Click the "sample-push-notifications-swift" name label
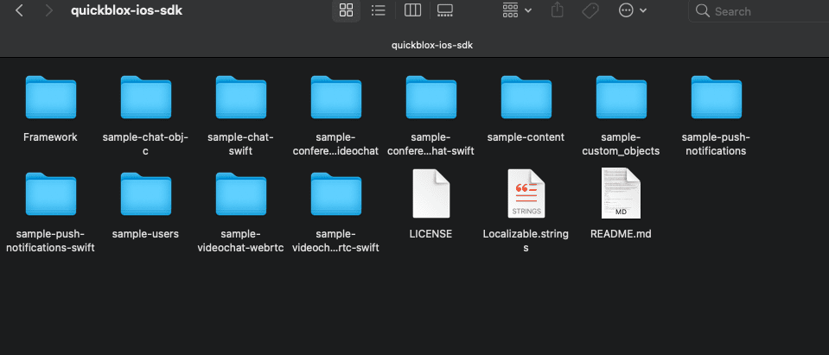The height and width of the screenshot is (355, 829). click(x=50, y=241)
